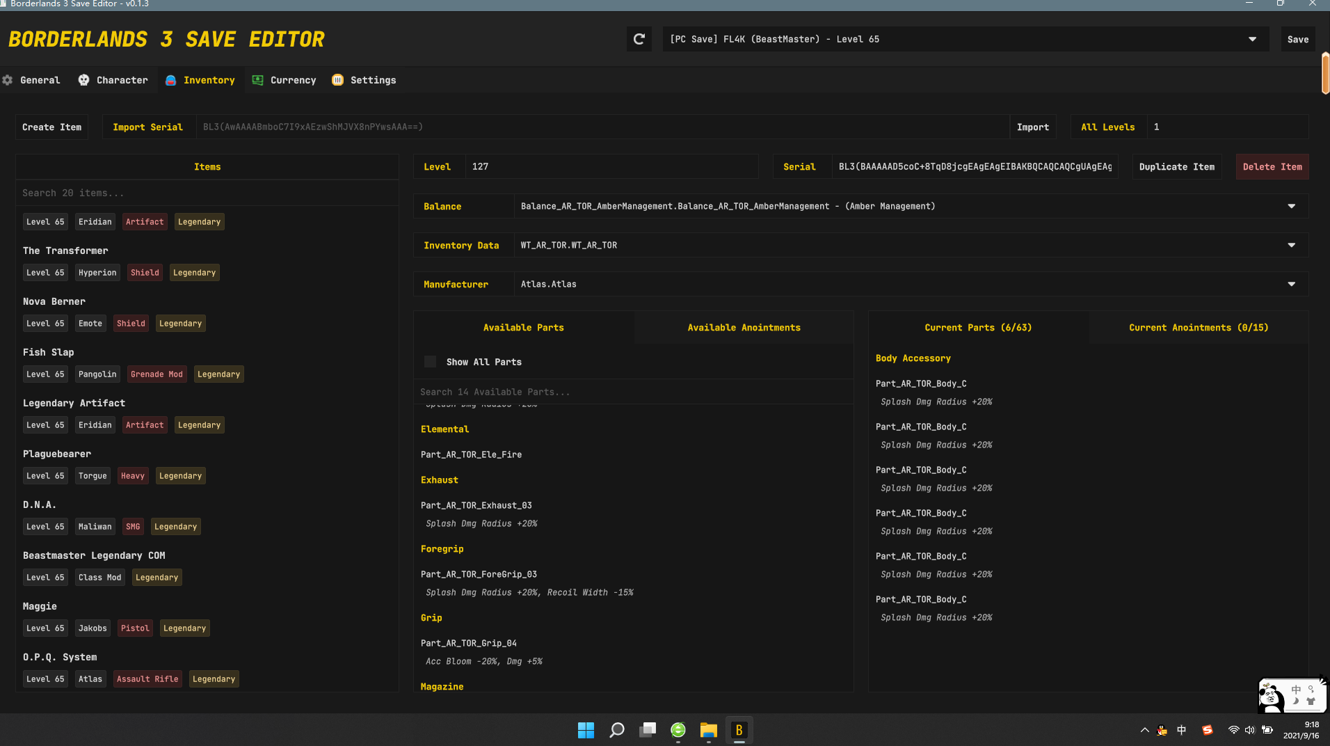Open taskbar Search icon
The image size is (1330, 746).
(616, 730)
